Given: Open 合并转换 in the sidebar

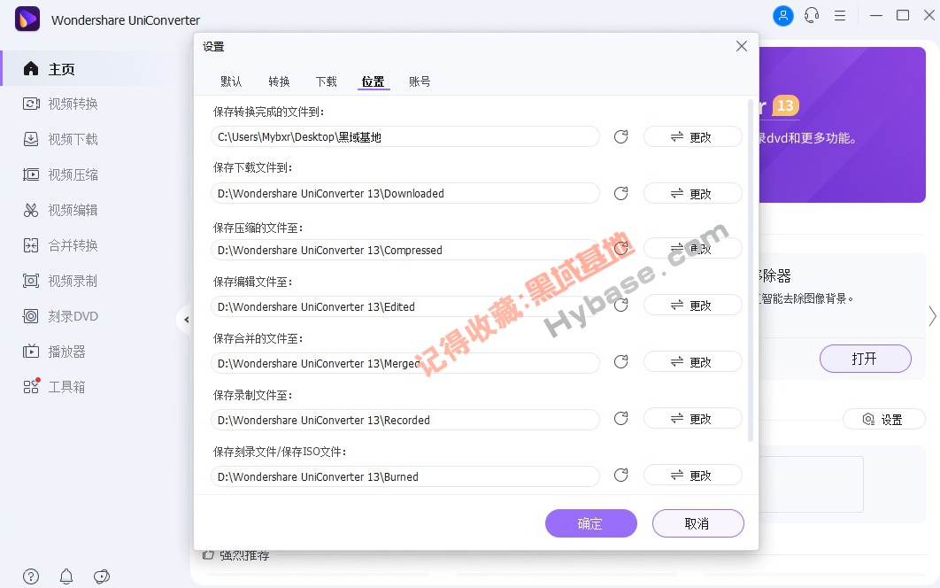Looking at the screenshot, I should pos(60,245).
